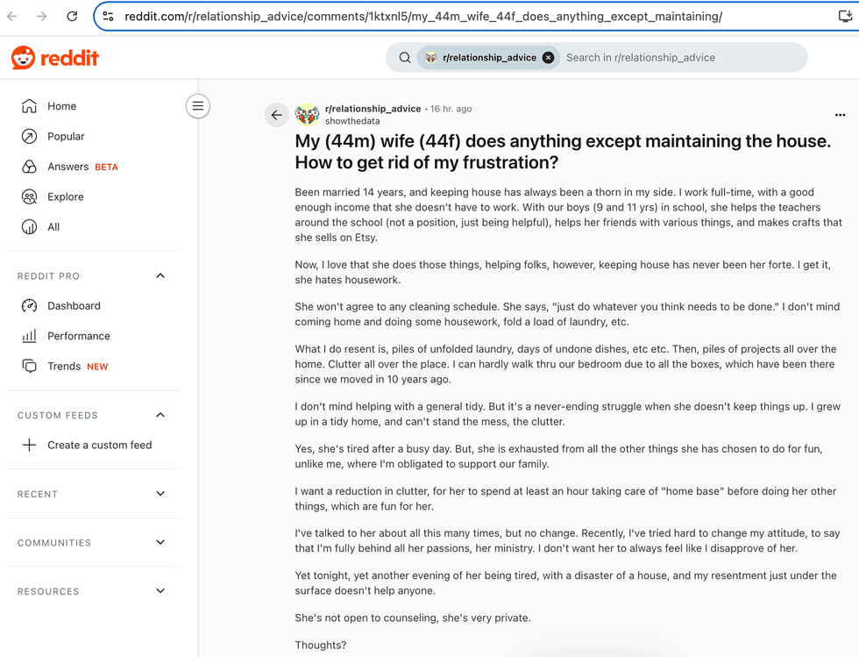Click the Dashboard gauge icon
The image size is (859, 657).
pos(29,305)
